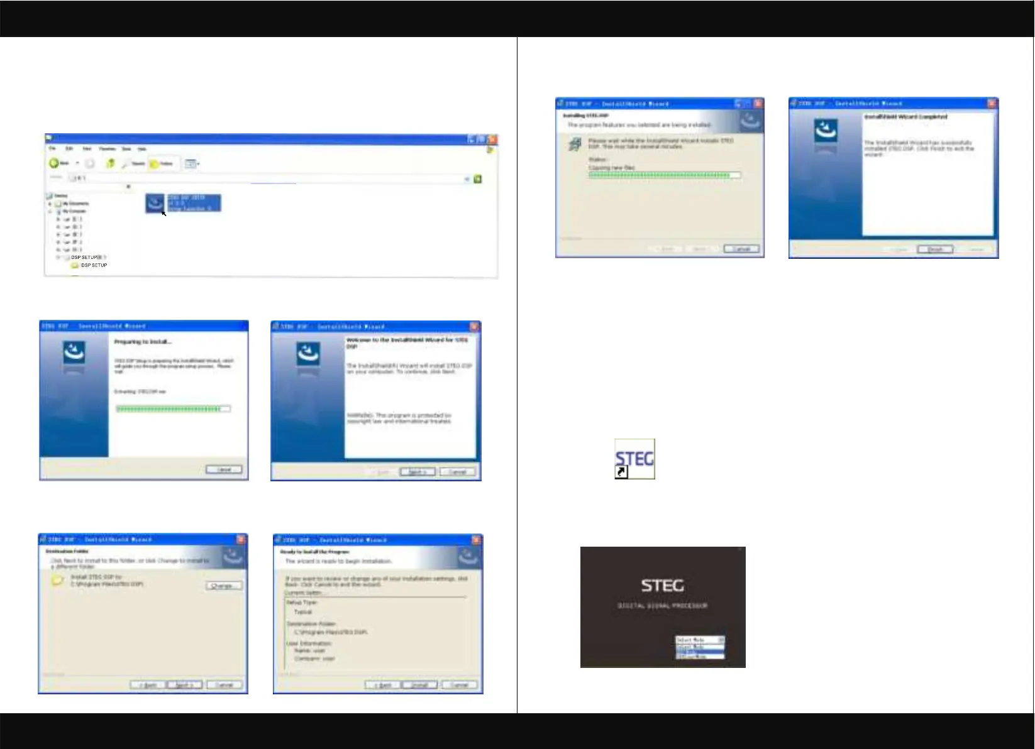This screenshot has width=1035, height=749.
Task: Close the Welcome InstallShield wizard window
Action: (x=475, y=327)
